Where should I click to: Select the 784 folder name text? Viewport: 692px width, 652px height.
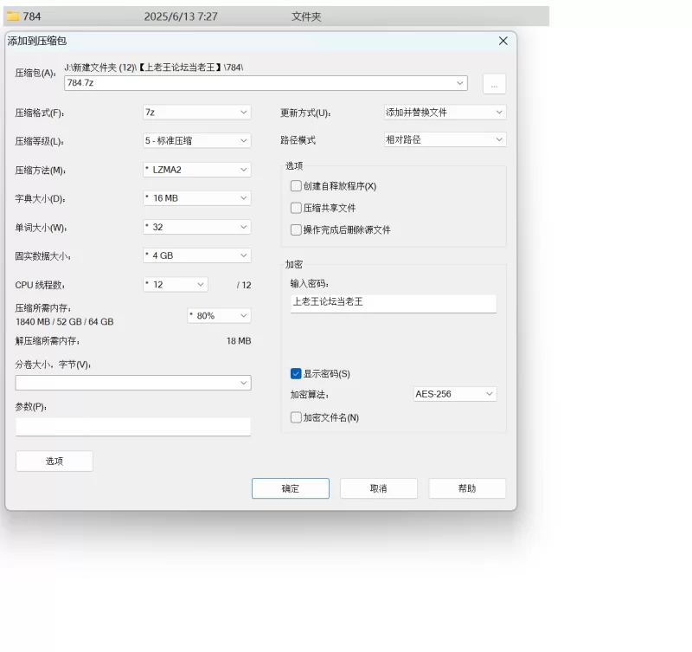click(x=32, y=16)
